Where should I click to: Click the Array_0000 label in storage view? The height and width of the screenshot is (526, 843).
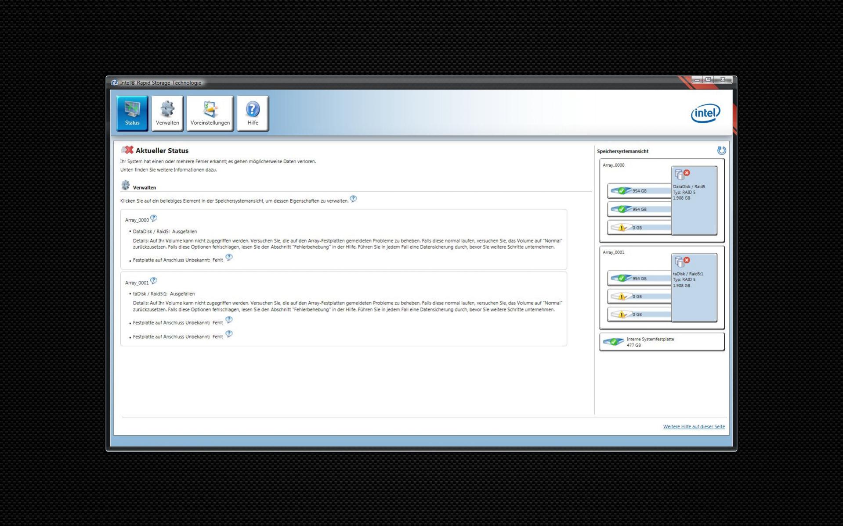(x=613, y=165)
